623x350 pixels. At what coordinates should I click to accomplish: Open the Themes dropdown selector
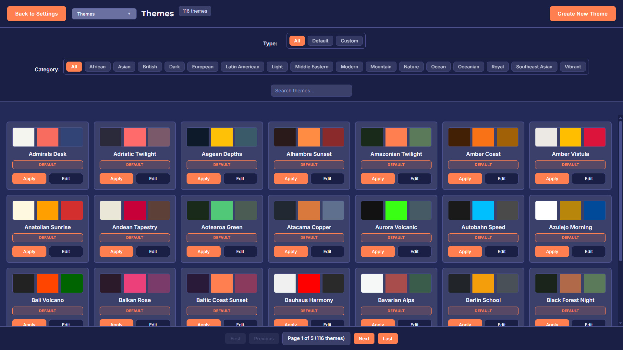[104, 14]
